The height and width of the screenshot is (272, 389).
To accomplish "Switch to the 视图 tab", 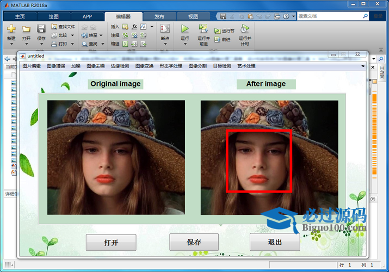I will tap(193, 17).
